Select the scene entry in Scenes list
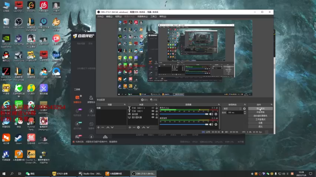Screen dimensions: 316x177 pos(111,108)
